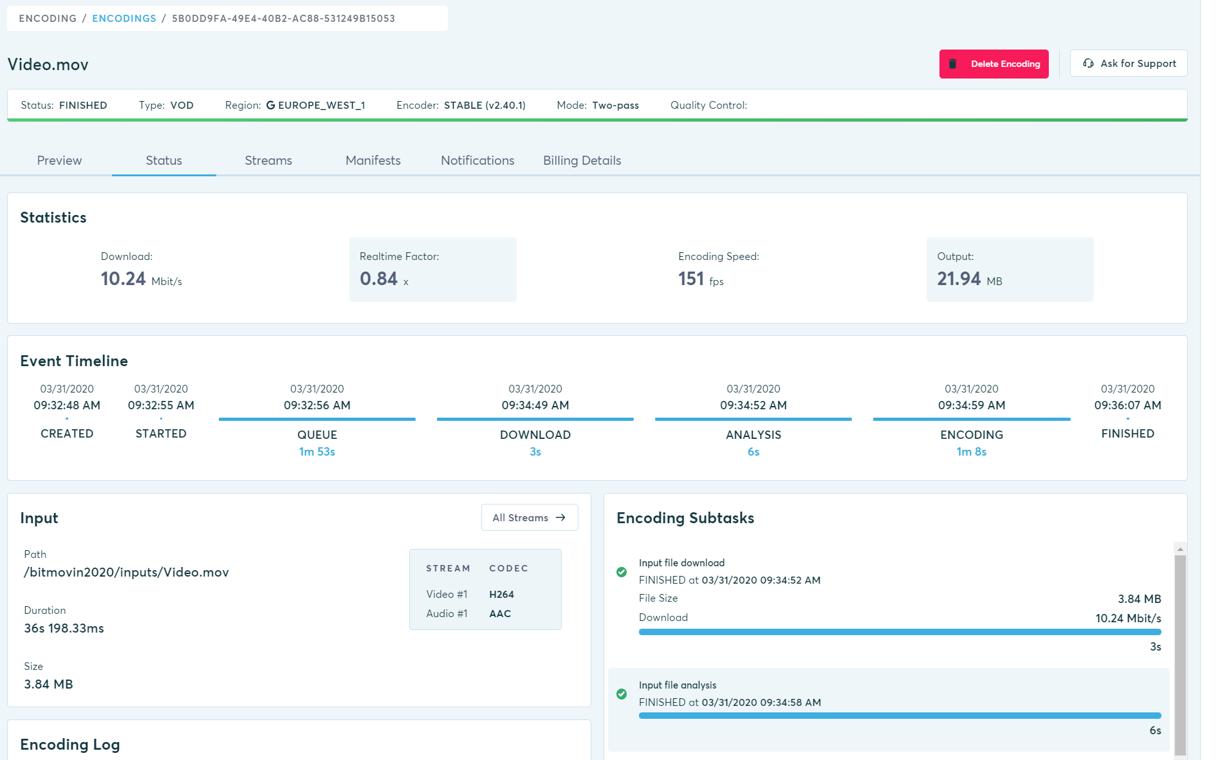
Task: Click Quality Control label
Action: tap(708, 105)
